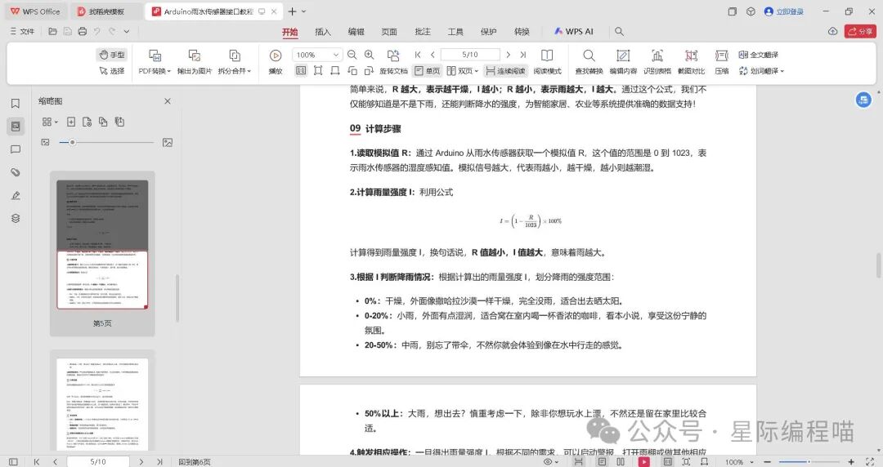Open WPS AI tab
Image resolution: width=883 pixels, height=467 pixels.
coord(573,32)
